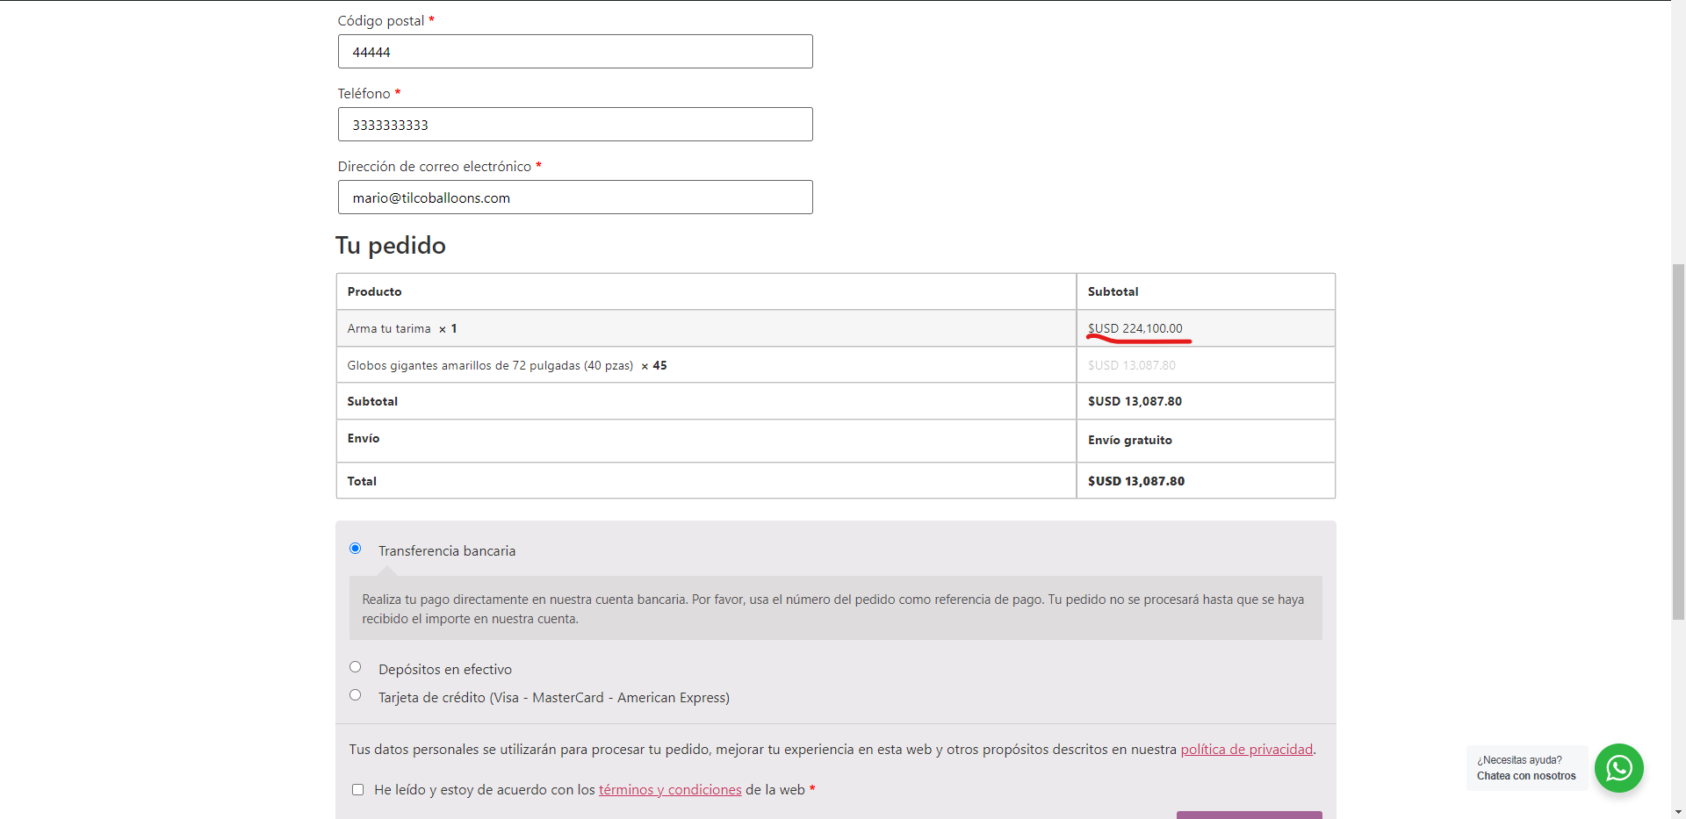Screen dimensions: 1686x819
Task: Click the purple place order button
Action: tap(1249, 815)
